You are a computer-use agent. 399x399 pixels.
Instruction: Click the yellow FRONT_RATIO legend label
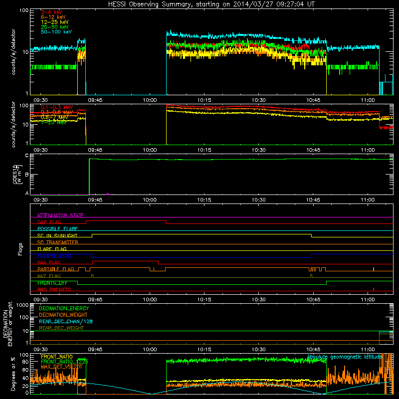(57, 357)
